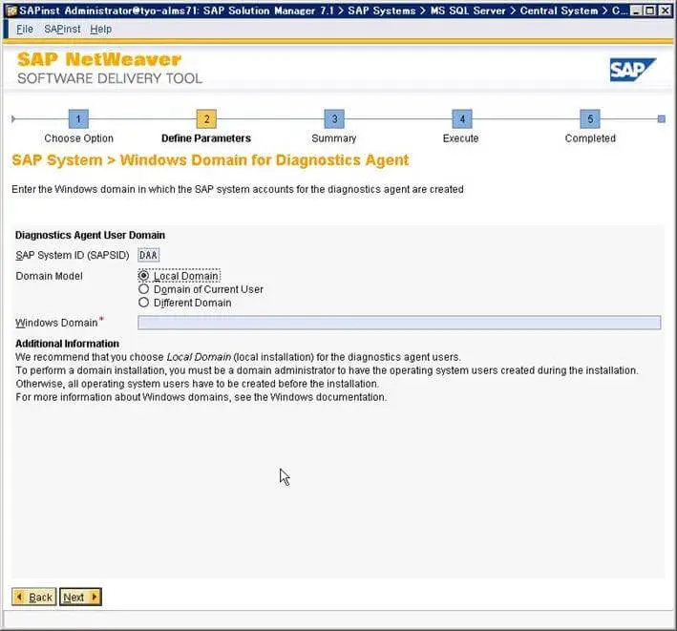Click step 2 Define Parameters marker
Screen dimensions: 677x631
(x=206, y=118)
